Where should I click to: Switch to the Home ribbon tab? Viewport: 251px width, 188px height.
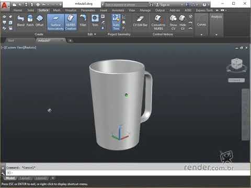coord(18,10)
